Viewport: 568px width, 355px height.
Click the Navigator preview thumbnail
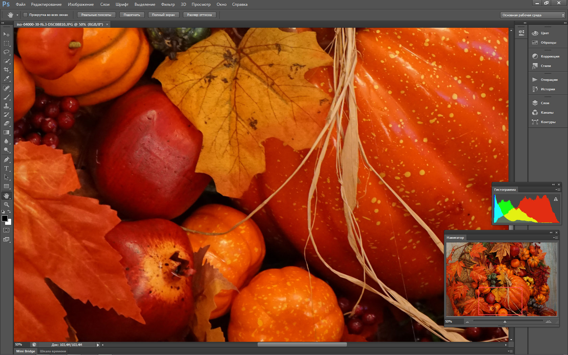tap(501, 279)
